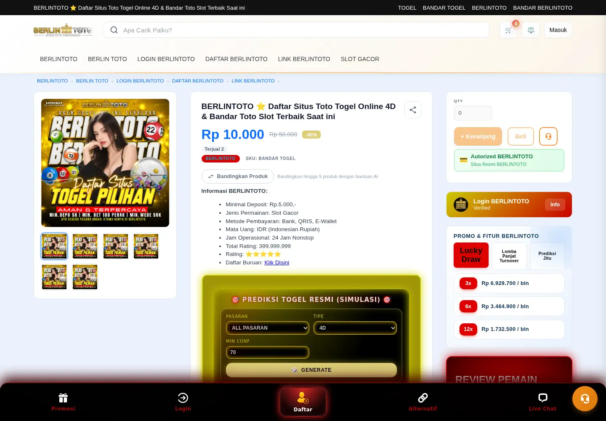
Task: Click the compare scales icon in header
Action: [531, 30]
